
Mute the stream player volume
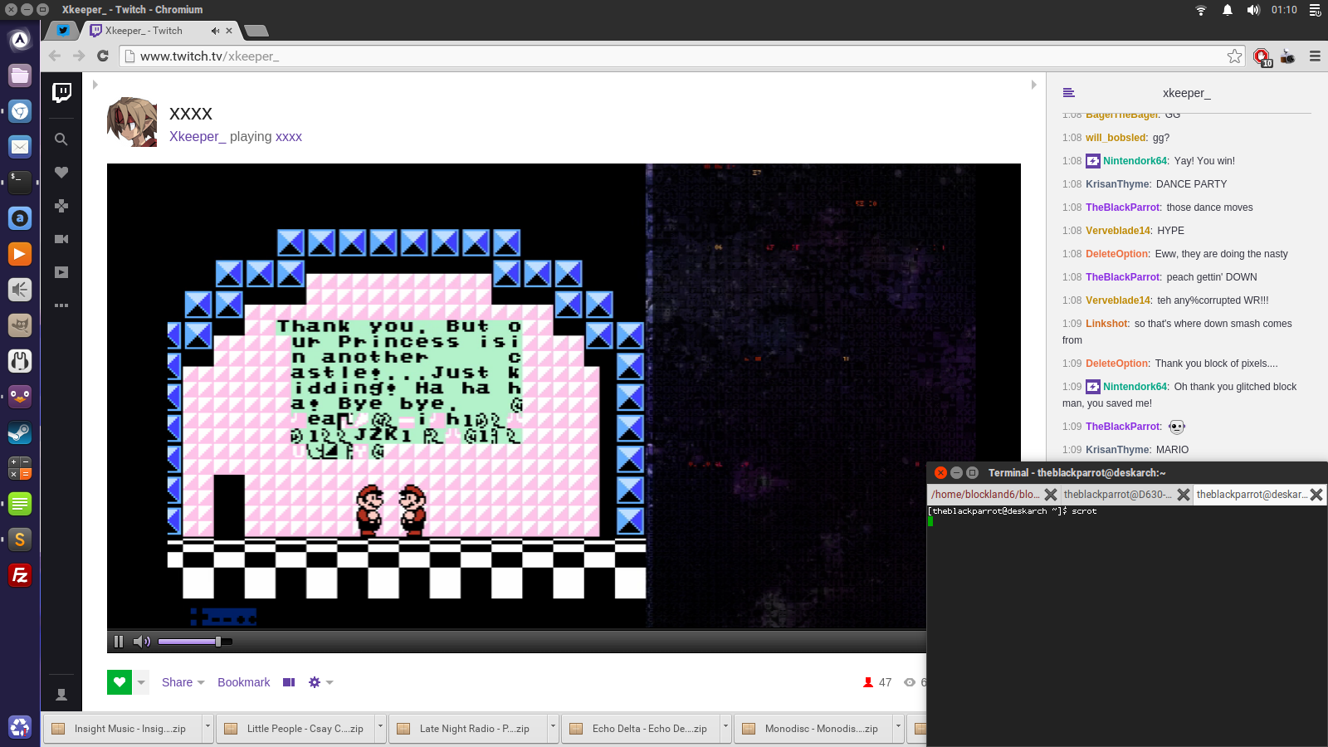(x=141, y=642)
